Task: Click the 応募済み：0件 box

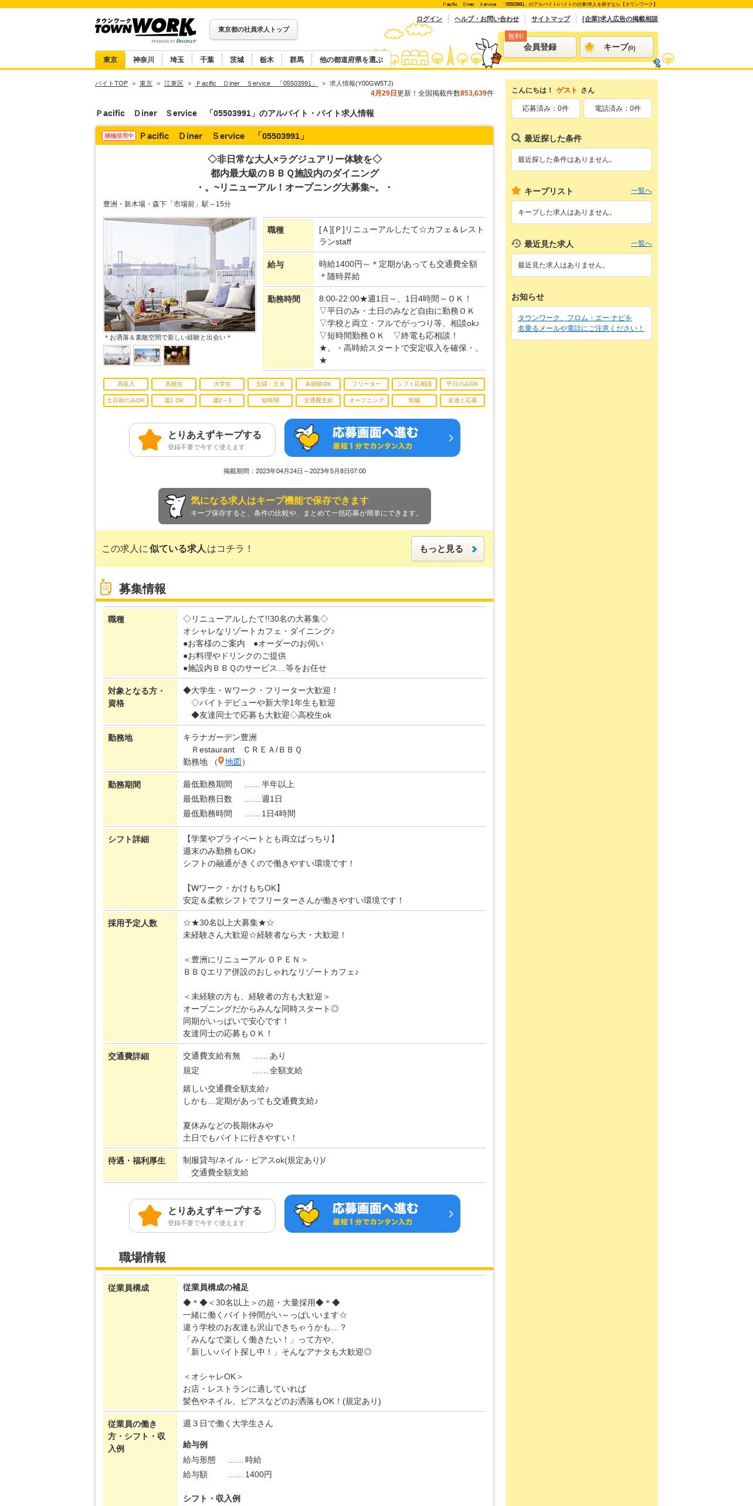Action: tap(545, 108)
